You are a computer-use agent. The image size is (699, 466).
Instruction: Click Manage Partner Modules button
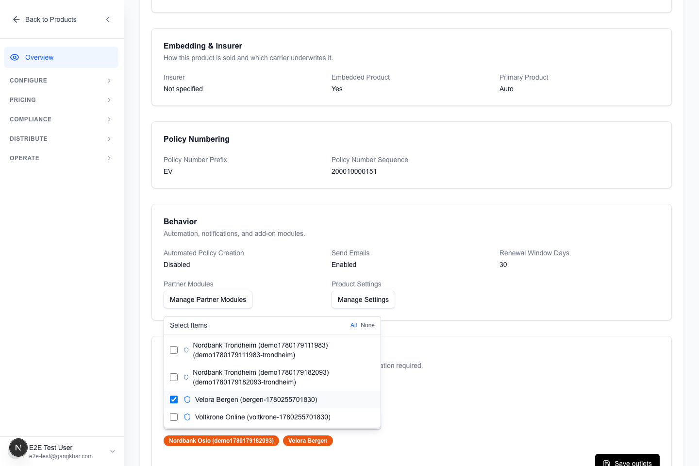click(x=208, y=300)
